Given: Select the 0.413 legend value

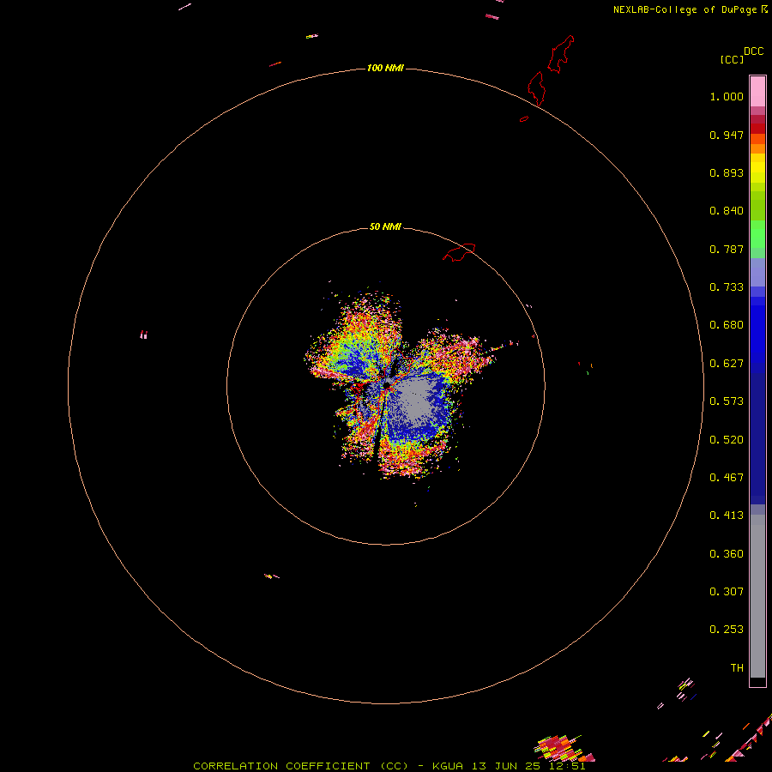Looking at the screenshot, I should [x=727, y=516].
